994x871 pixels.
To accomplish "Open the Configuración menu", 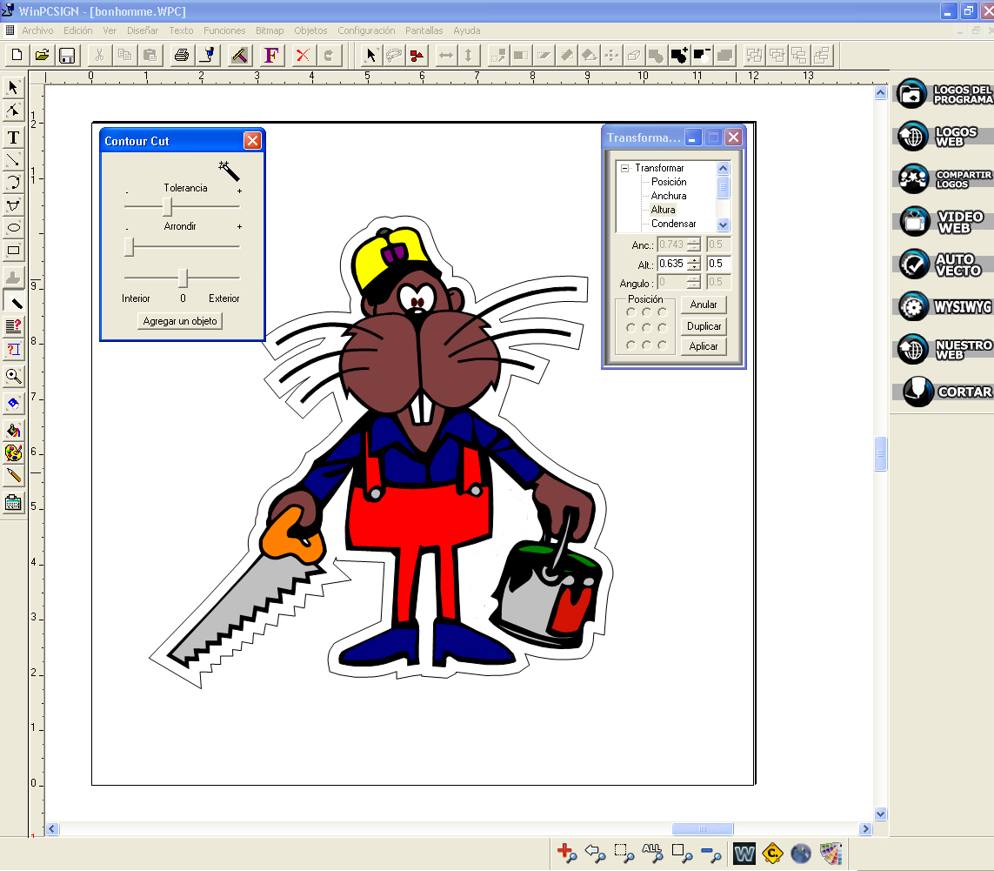I will (x=366, y=30).
